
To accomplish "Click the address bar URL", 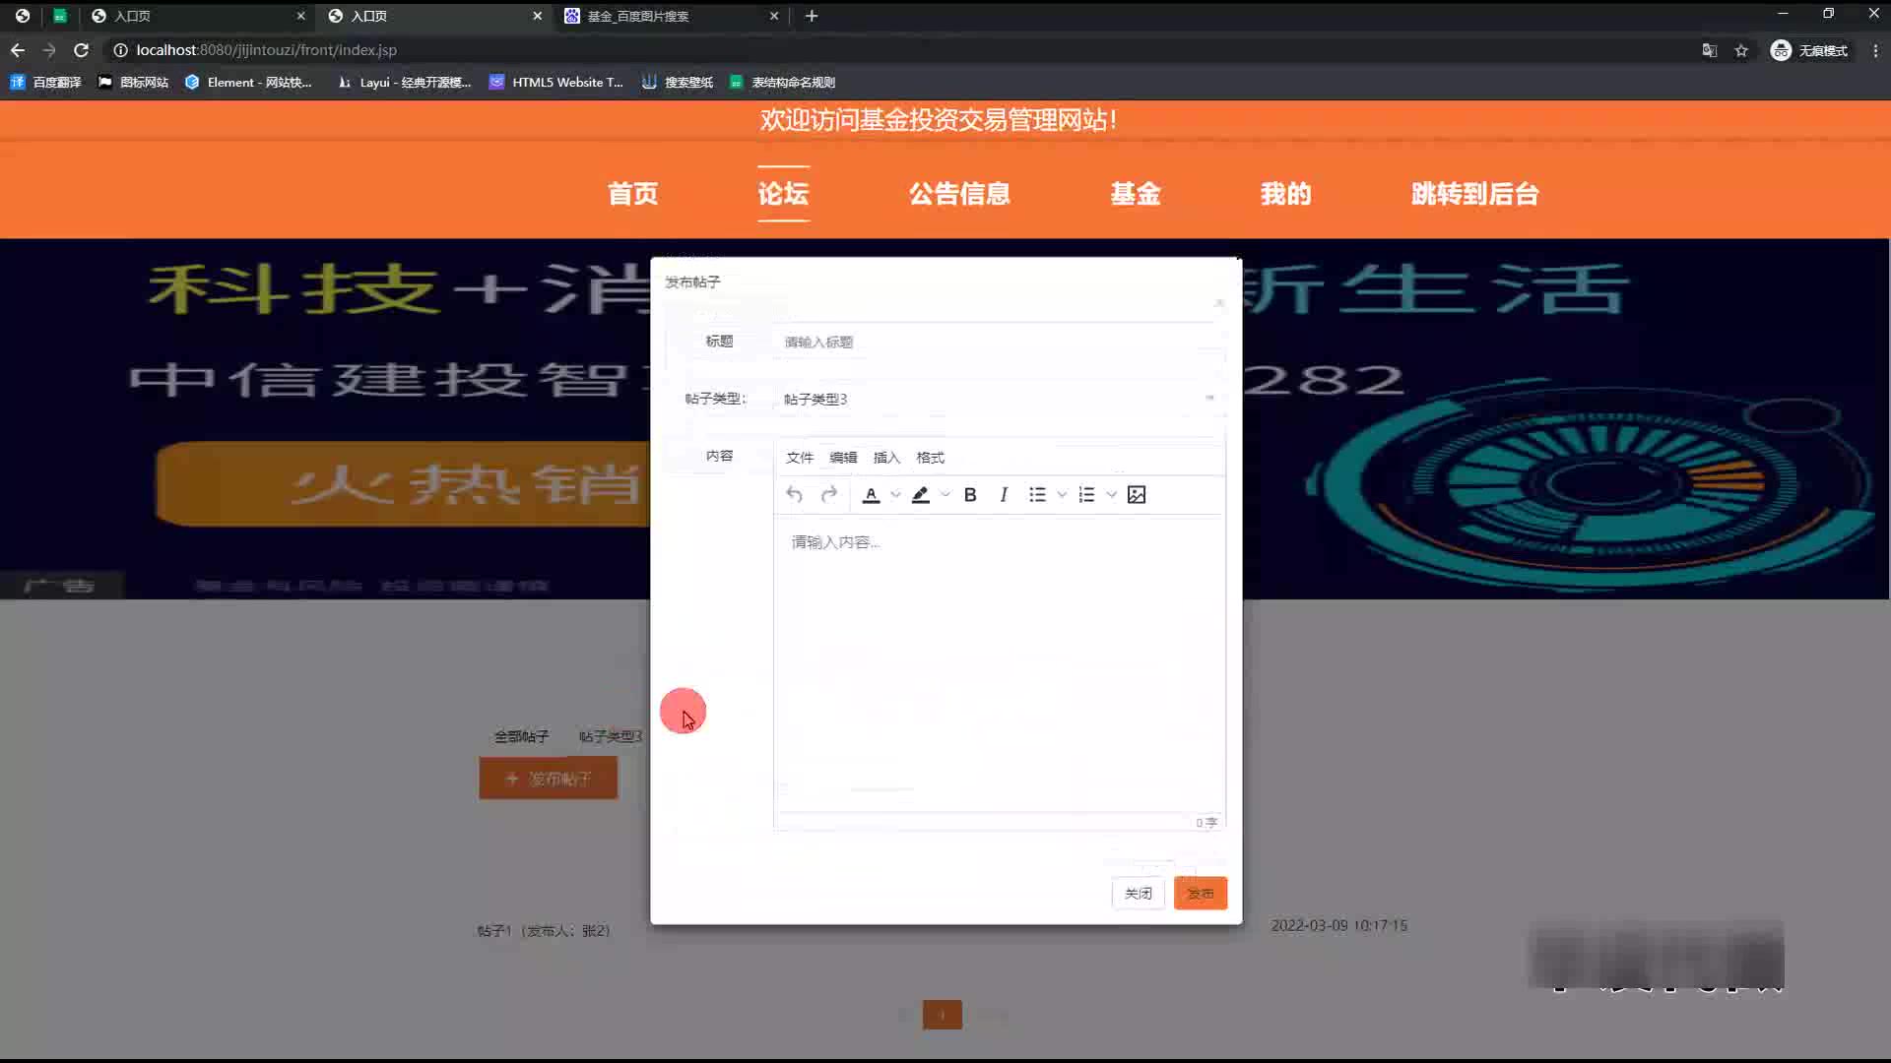I will (266, 50).
